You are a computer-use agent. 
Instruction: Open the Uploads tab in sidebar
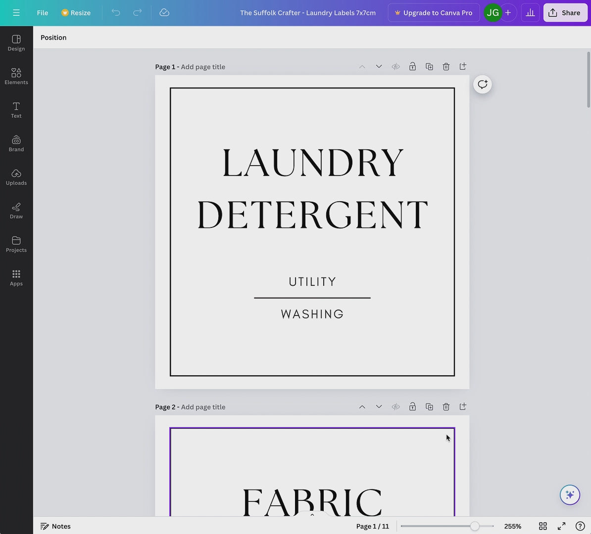16,177
